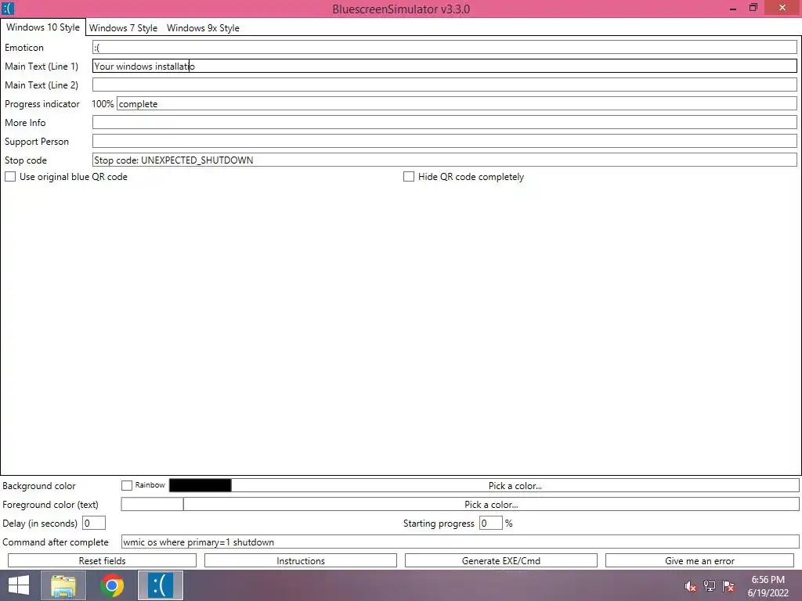Click the Background color label

tap(39, 486)
